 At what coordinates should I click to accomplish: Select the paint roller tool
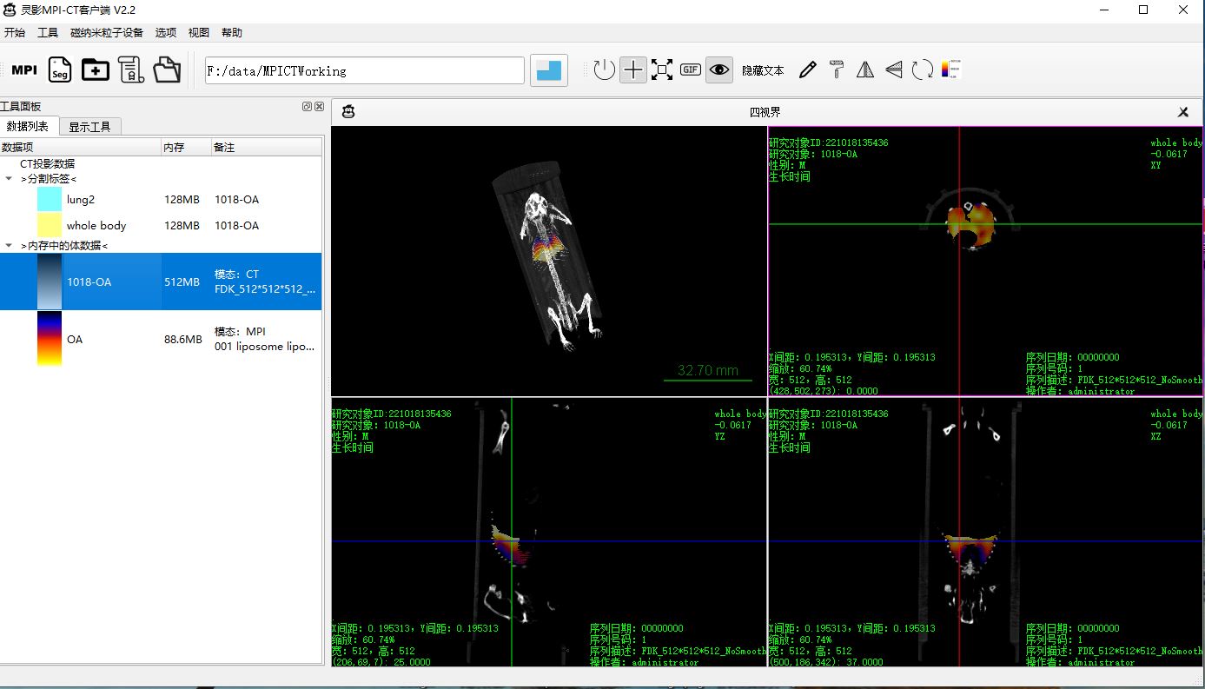[x=837, y=70]
